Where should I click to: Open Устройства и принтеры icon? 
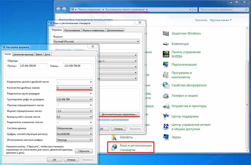(x=166, y=106)
